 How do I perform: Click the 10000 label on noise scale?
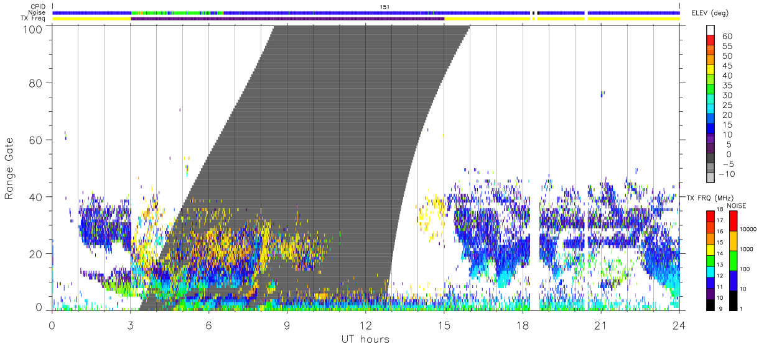(x=749, y=230)
